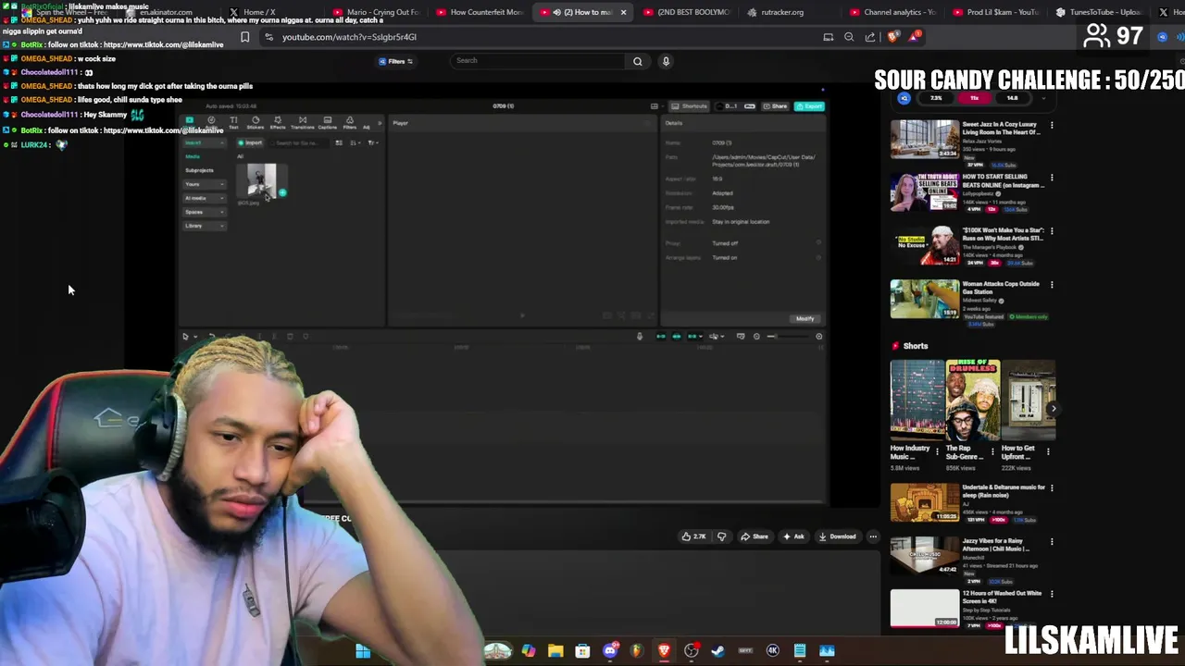
Task: Click the Share button under the video
Action: click(x=755, y=536)
